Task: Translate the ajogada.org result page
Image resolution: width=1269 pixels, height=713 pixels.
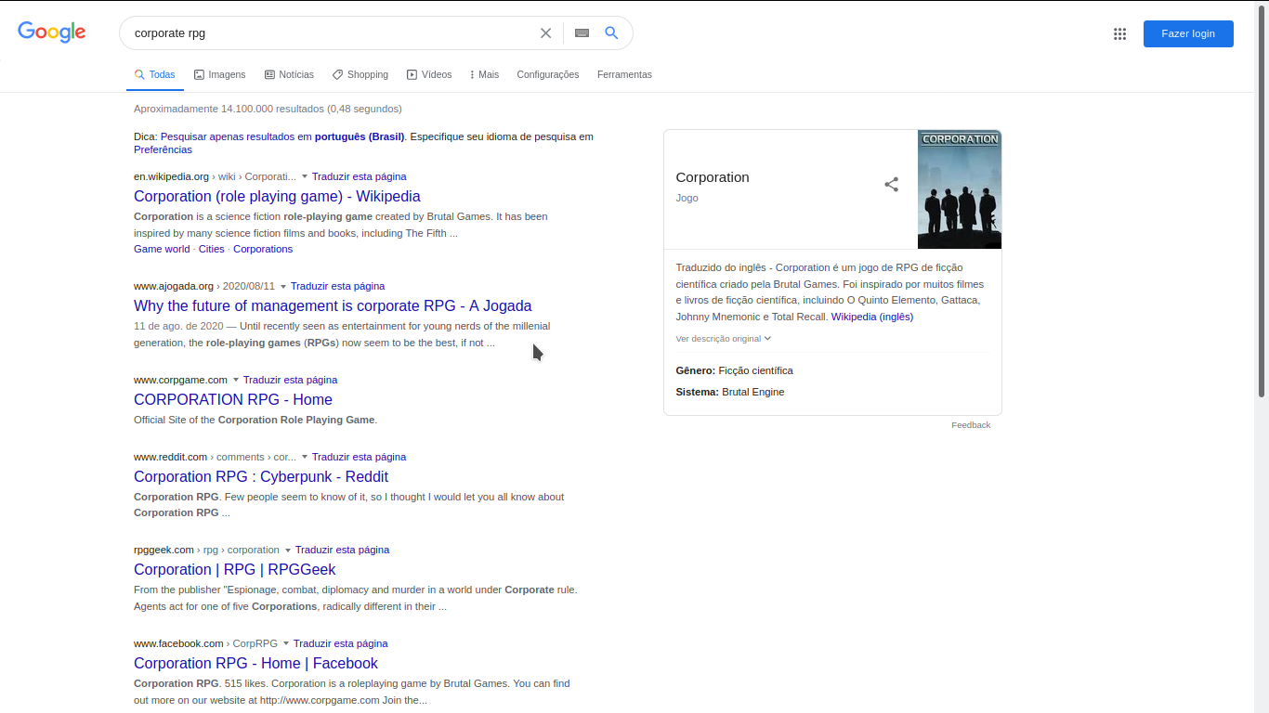Action: [x=337, y=286]
